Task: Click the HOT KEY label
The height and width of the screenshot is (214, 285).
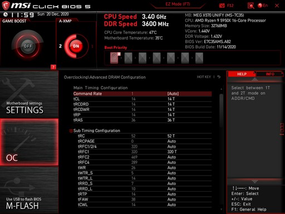Action: [x=204, y=77]
